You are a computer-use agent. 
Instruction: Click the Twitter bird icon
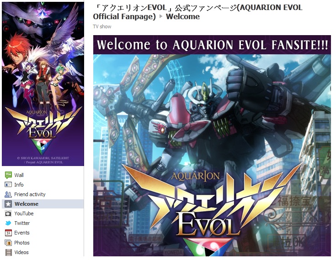8,223
